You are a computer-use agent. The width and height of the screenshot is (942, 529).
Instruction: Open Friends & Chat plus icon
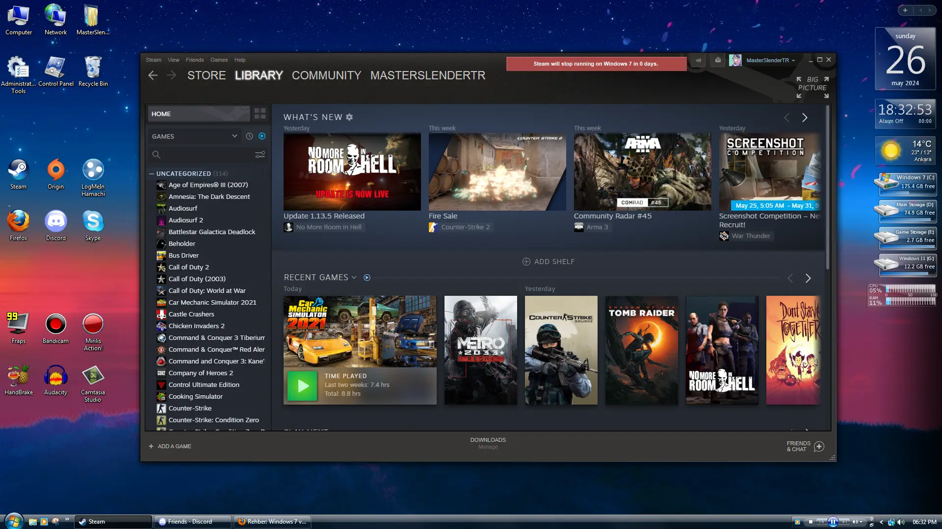click(819, 446)
